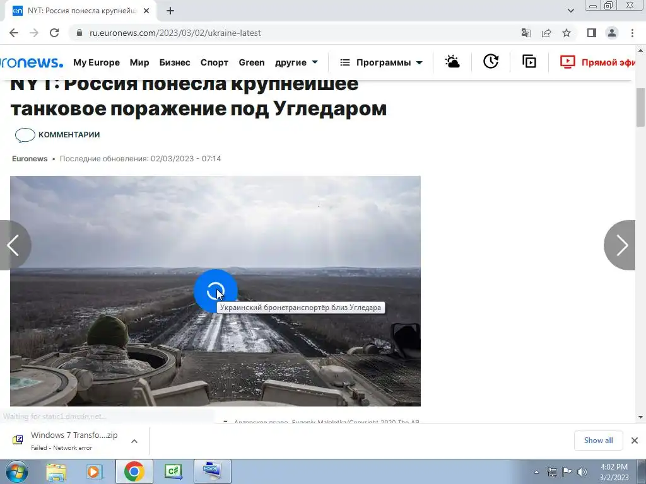This screenshot has width=646, height=484.
Task: Open Прямой эфир live broadcast
Action: click(598, 62)
